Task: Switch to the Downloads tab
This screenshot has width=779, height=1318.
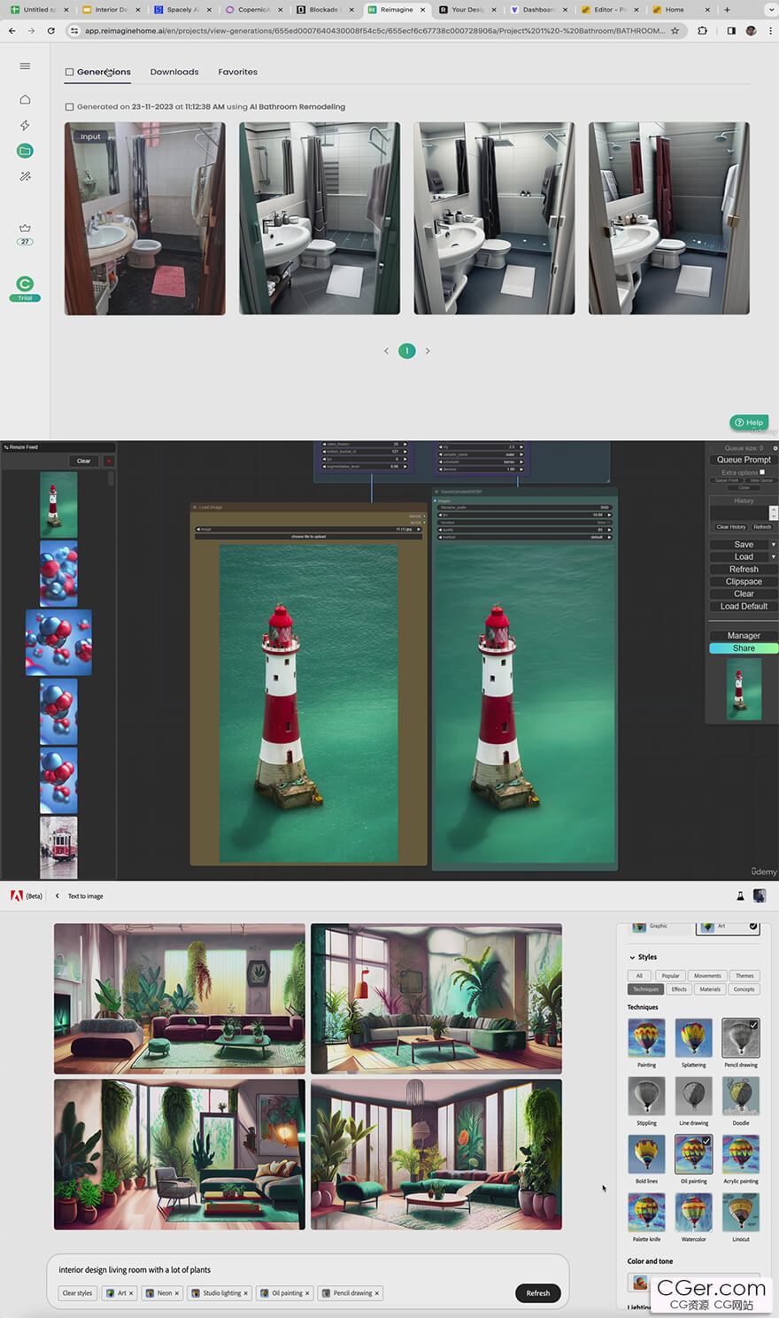Action: (174, 72)
